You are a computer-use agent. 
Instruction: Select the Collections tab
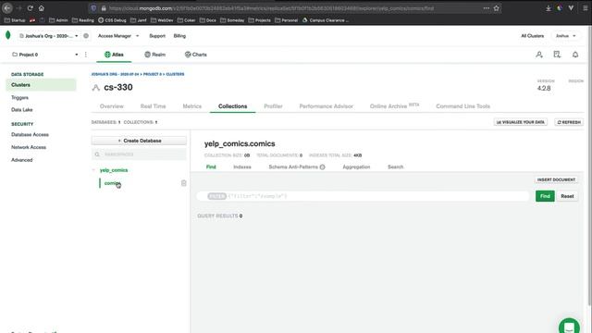[232, 106]
